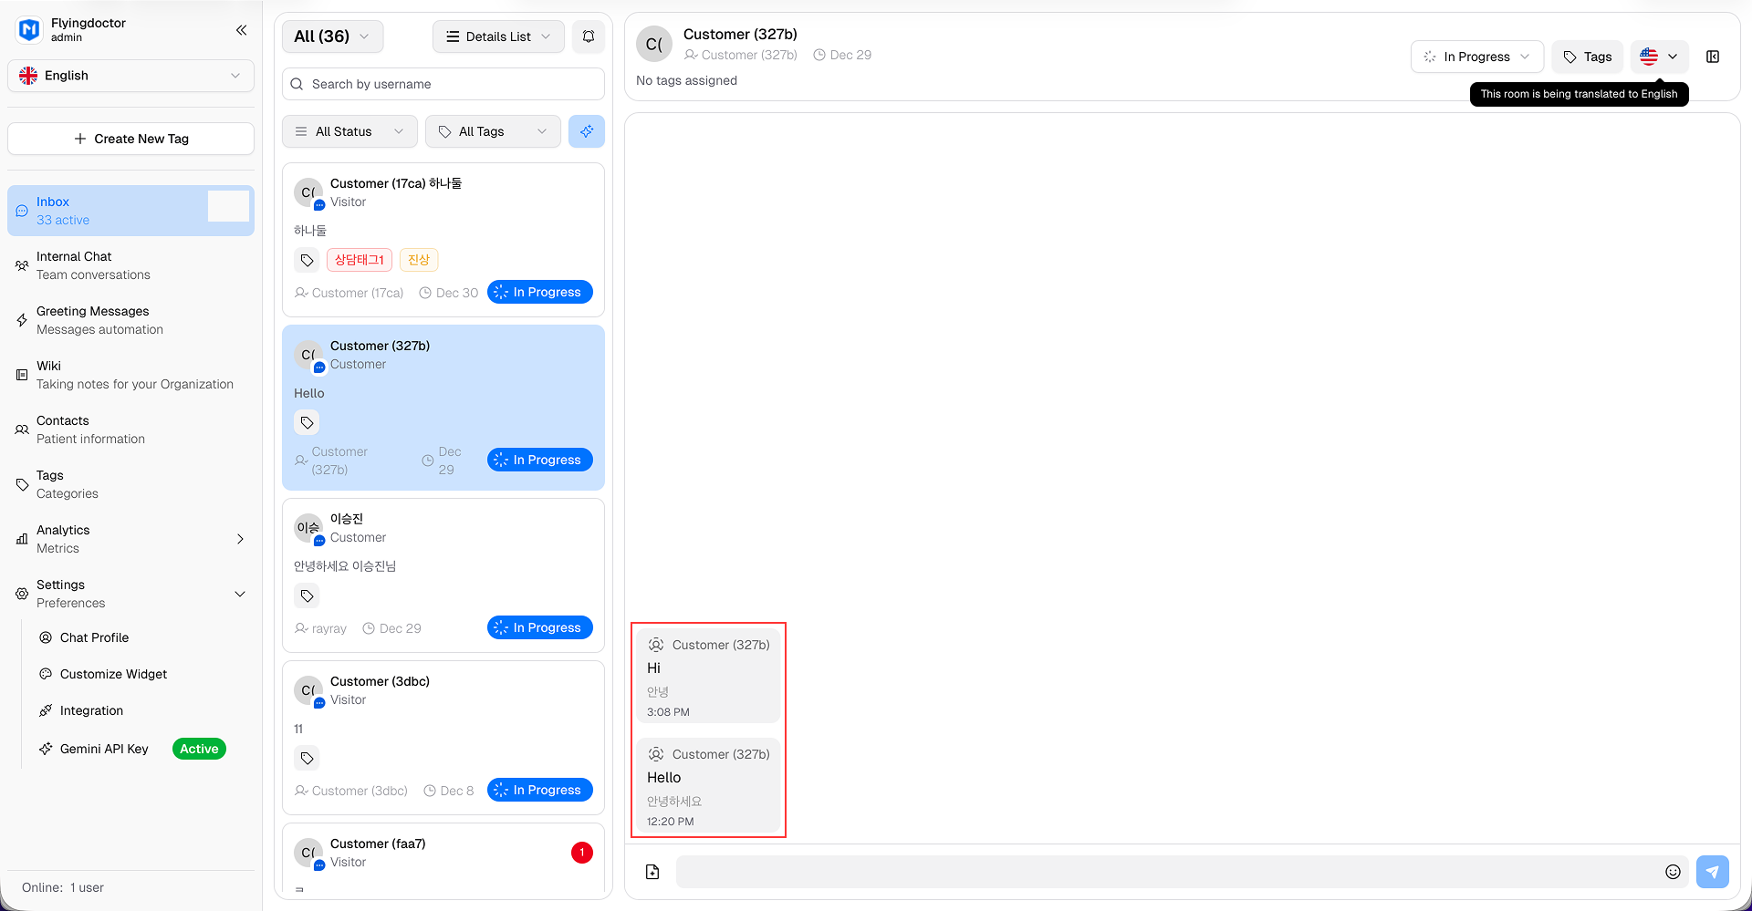The height and width of the screenshot is (911, 1752).
Task: Click the file attachment icon beside the input
Action: click(x=652, y=871)
